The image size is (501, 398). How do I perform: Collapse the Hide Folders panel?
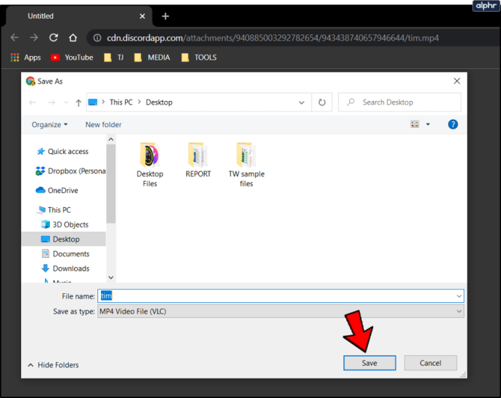(53, 365)
